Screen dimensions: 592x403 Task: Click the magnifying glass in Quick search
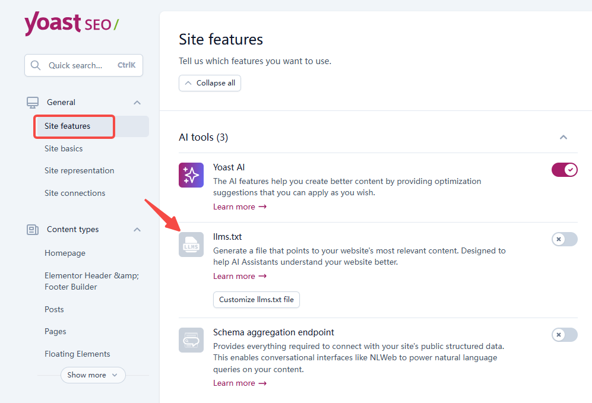(x=36, y=65)
